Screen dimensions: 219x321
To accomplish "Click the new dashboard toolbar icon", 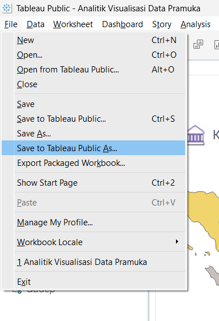I will [x=198, y=44].
